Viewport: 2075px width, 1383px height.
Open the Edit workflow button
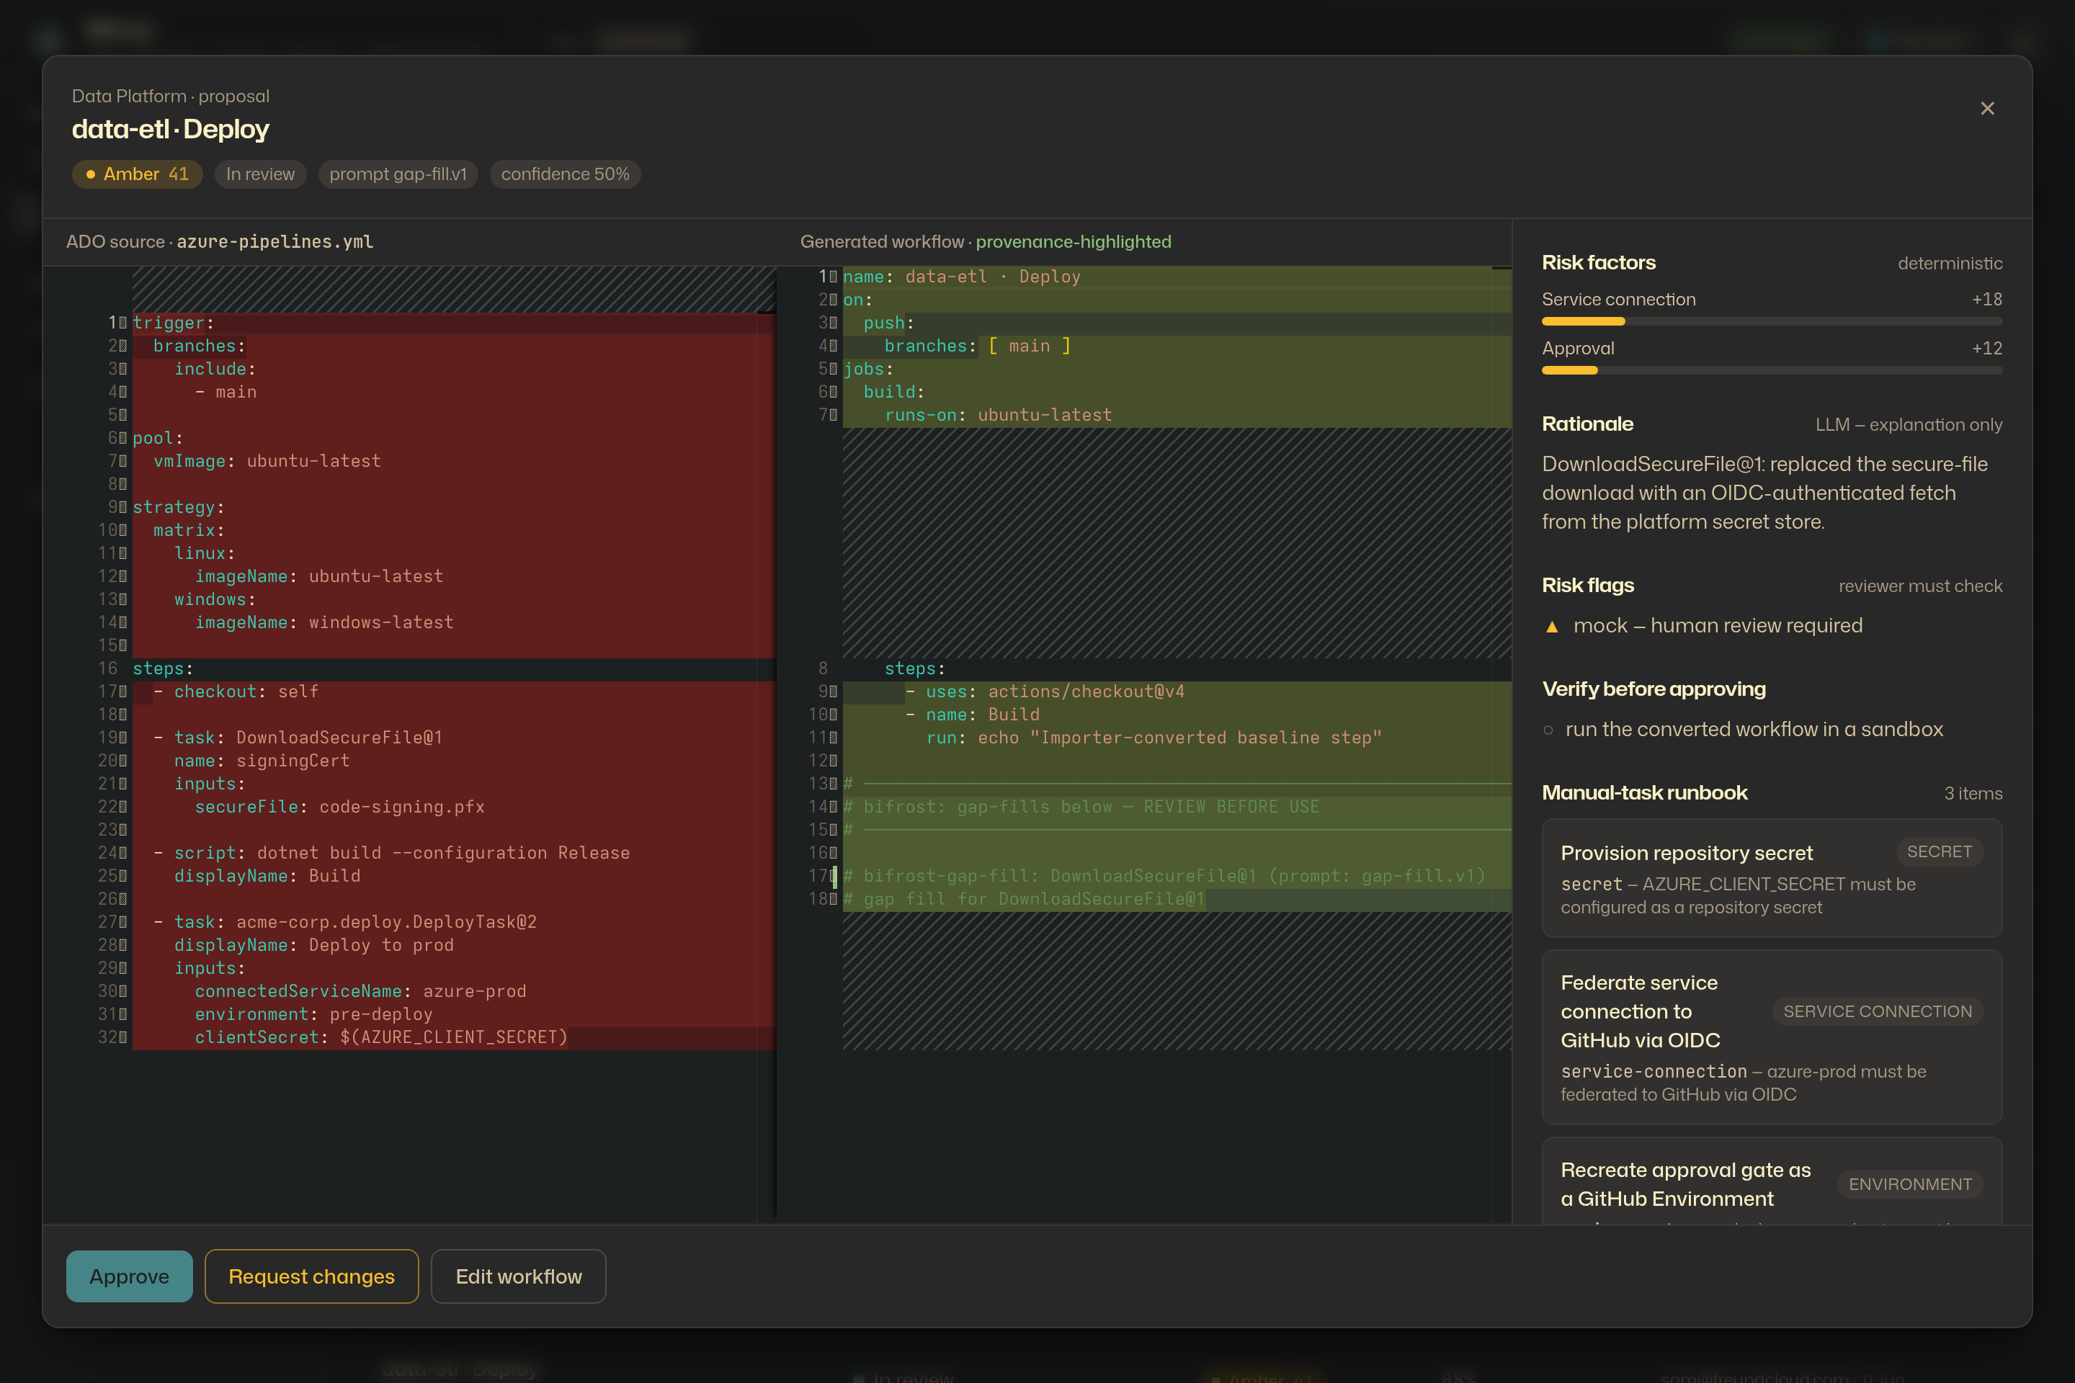click(518, 1276)
